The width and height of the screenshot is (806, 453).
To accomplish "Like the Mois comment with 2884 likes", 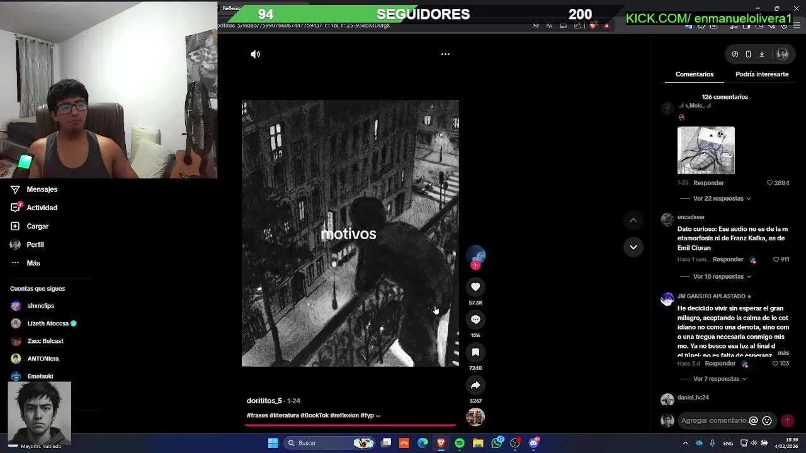I will tap(769, 183).
